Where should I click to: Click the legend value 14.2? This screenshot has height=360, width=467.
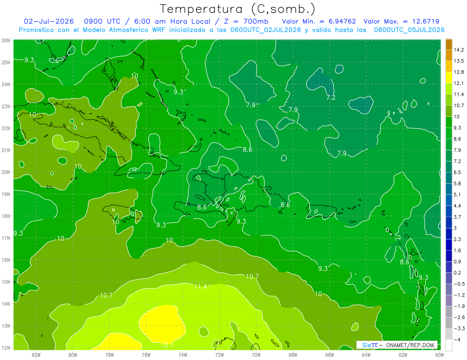pyautogui.click(x=459, y=50)
